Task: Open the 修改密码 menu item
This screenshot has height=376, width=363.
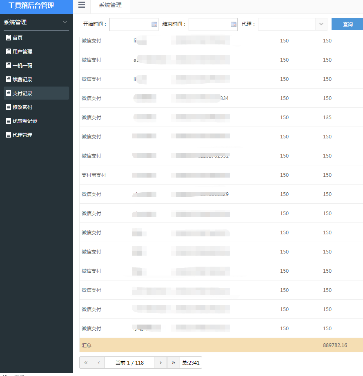Action: point(36,107)
